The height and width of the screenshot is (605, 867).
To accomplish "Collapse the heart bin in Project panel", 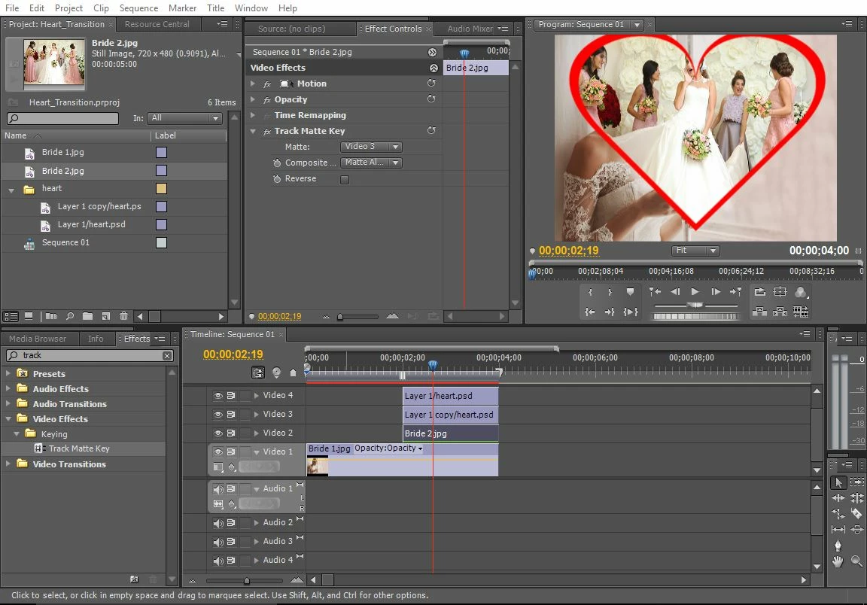I will (x=11, y=190).
